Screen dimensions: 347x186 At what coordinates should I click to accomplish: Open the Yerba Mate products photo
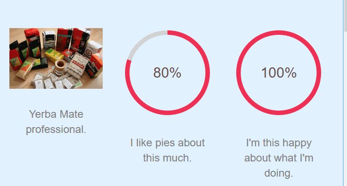point(56,58)
